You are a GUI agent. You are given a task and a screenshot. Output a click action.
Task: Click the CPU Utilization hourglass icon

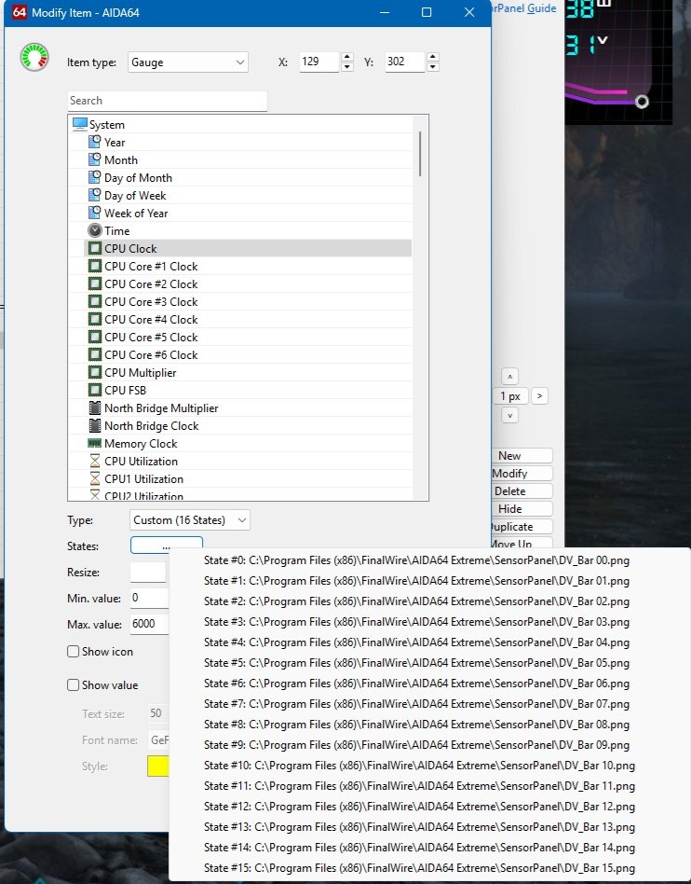click(x=95, y=461)
